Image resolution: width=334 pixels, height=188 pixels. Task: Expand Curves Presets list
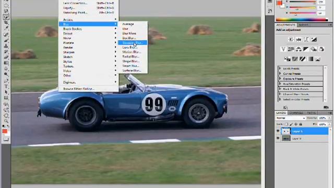280,74
